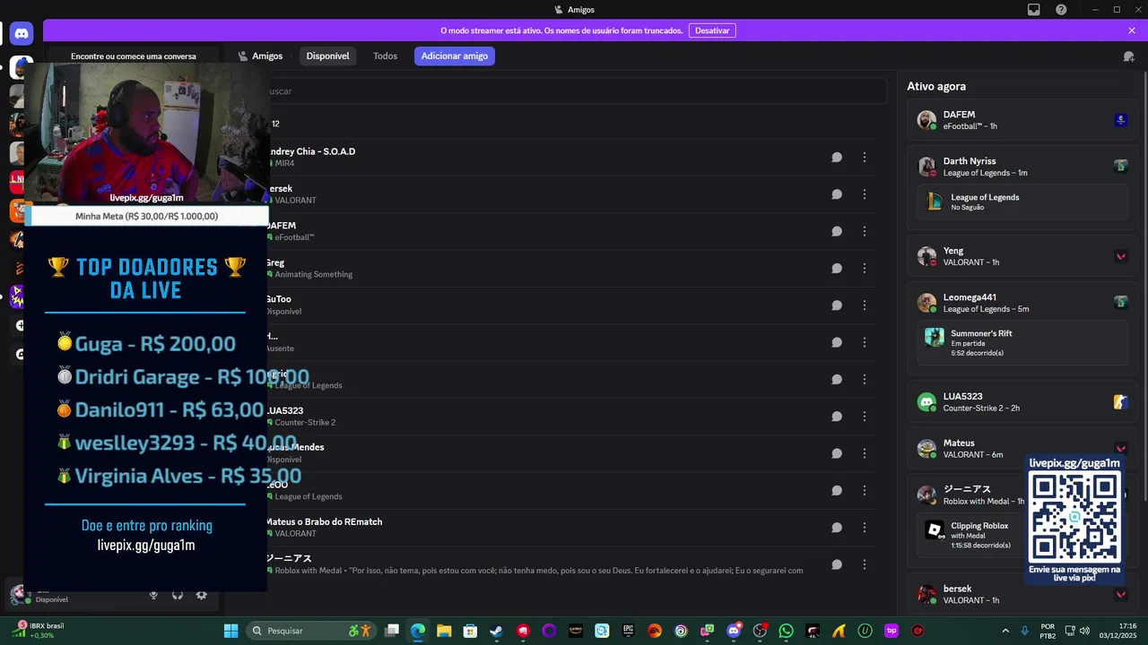Open three-dot menu for GuToo

(x=865, y=305)
